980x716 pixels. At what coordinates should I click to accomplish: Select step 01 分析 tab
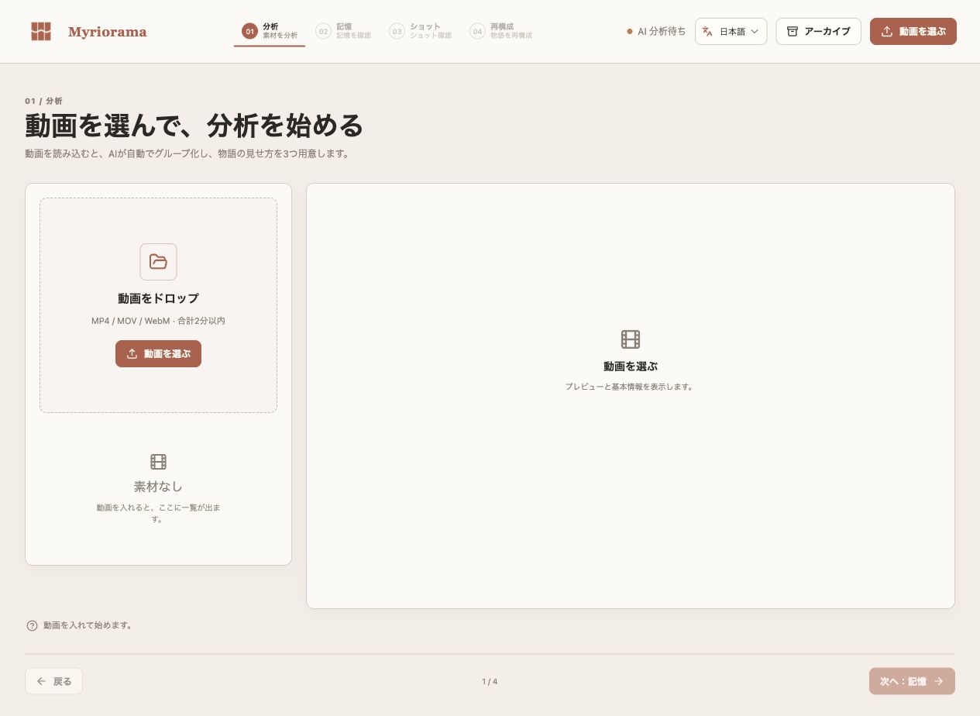(x=270, y=31)
